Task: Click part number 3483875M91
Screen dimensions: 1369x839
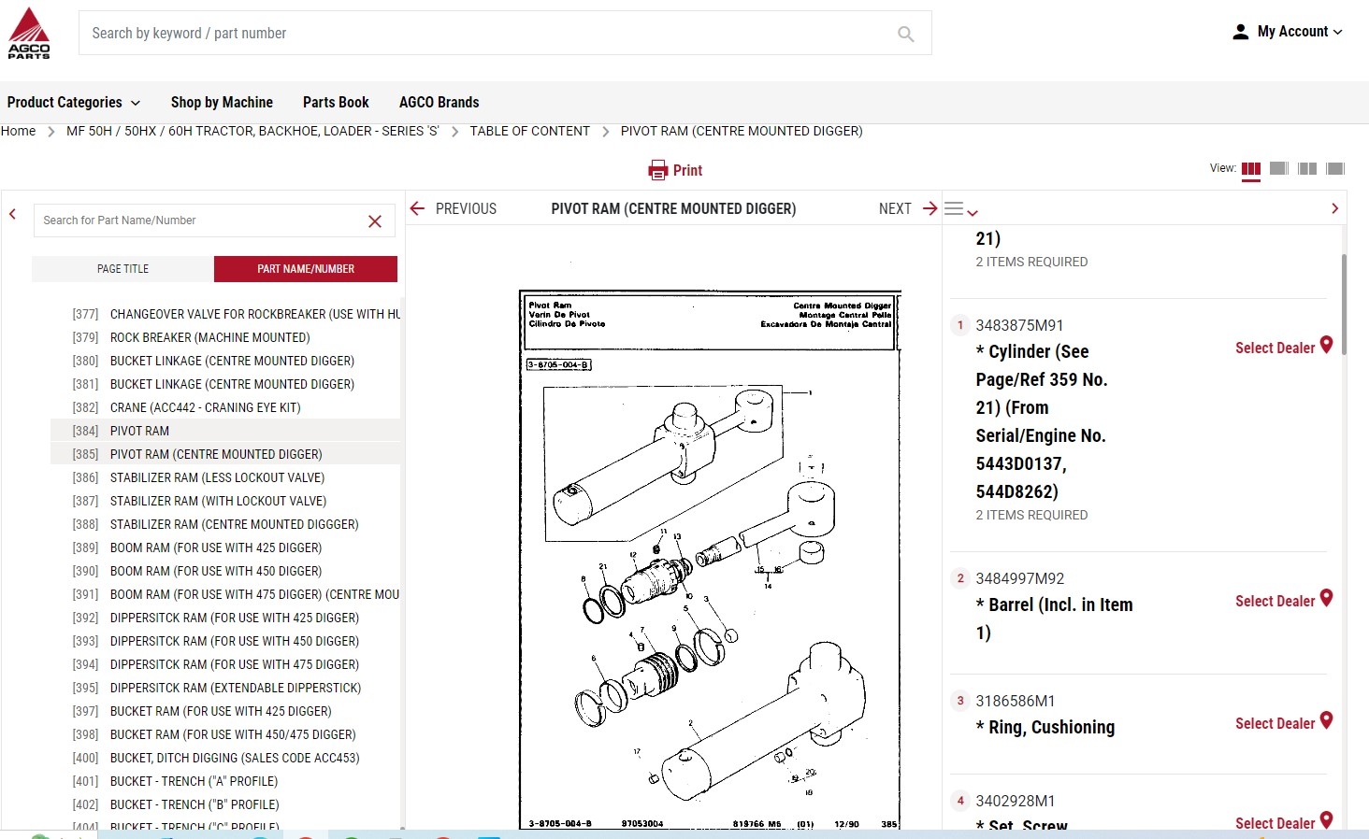Action: (1019, 325)
